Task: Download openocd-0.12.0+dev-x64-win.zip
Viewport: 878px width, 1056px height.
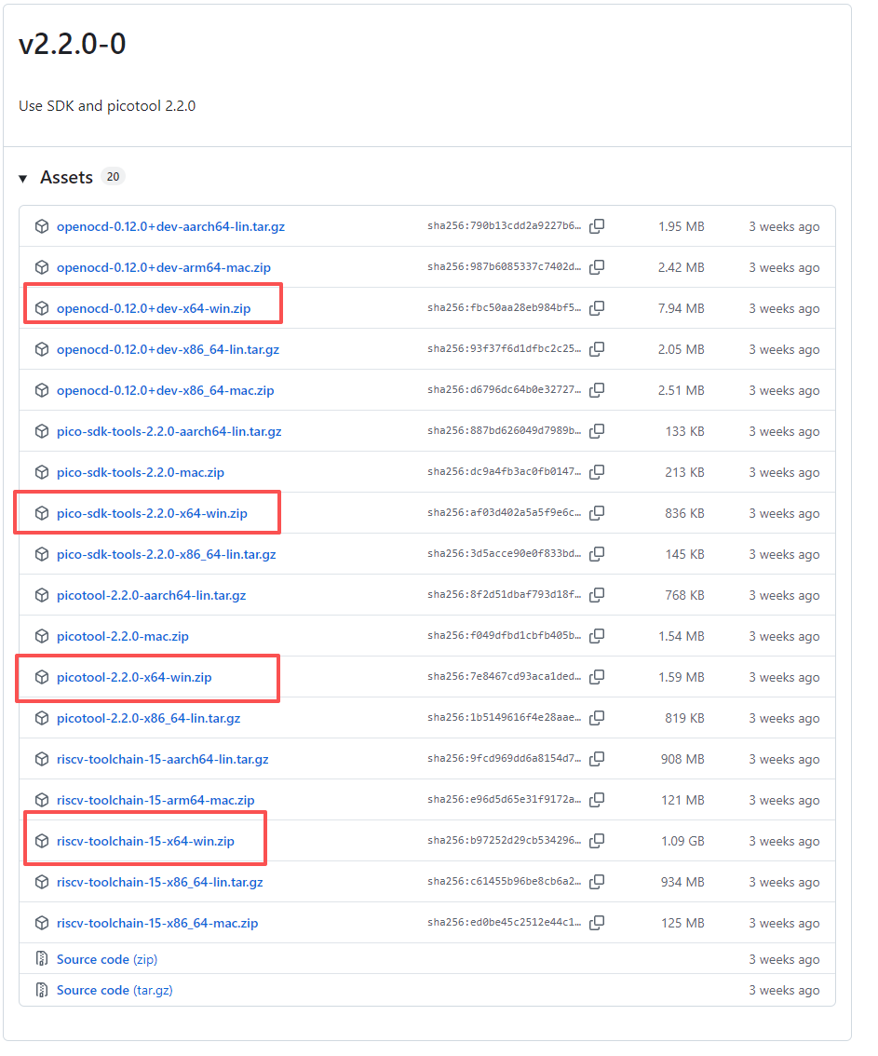Action: click(x=154, y=308)
